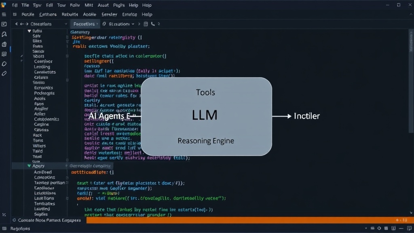Click the filled square icon in status bar
Screen dimensions: 414x233
coord(386,229)
